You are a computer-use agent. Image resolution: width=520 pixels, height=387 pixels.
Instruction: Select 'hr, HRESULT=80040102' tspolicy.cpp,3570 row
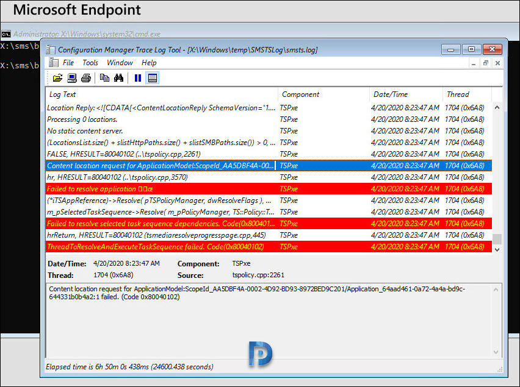(x=269, y=177)
